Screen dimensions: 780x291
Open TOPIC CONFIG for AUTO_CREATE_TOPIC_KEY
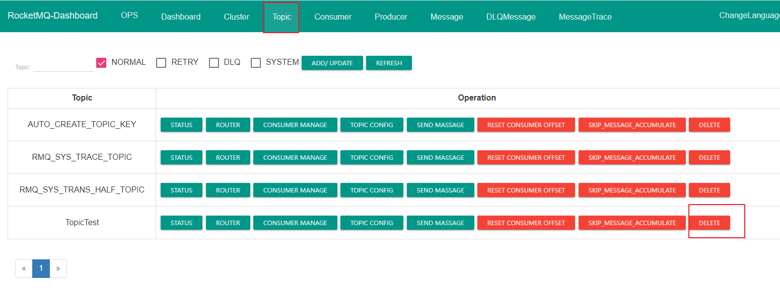click(372, 125)
